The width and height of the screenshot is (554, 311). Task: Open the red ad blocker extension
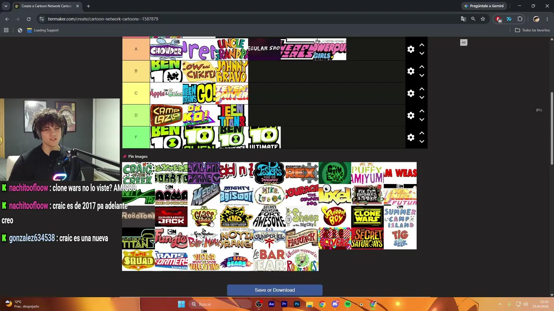(499, 19)
